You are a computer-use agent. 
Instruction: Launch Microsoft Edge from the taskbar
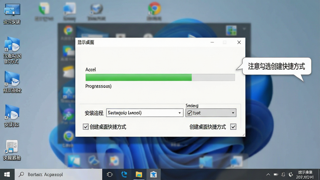(x=124, y=174)
